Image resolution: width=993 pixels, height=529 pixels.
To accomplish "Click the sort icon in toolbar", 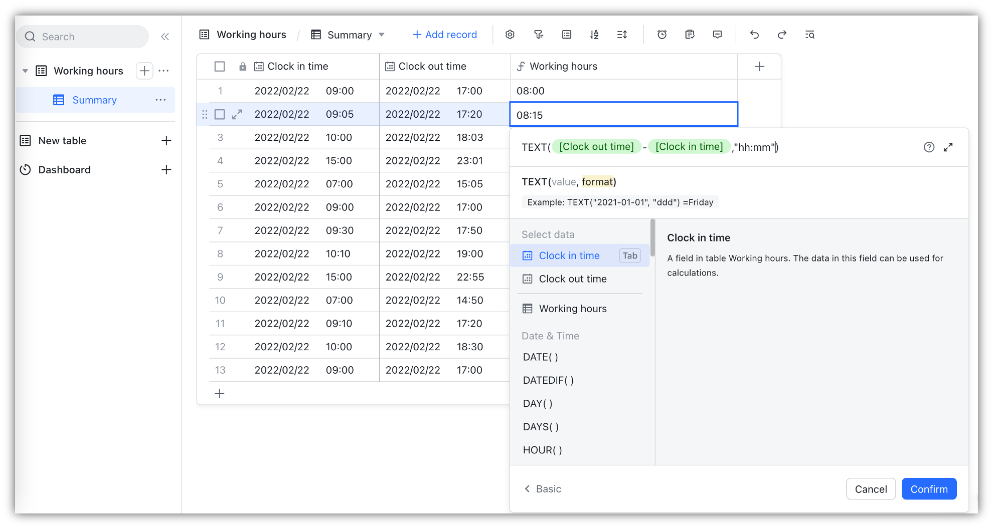I will pyautogui.click(x=594, y=35).
